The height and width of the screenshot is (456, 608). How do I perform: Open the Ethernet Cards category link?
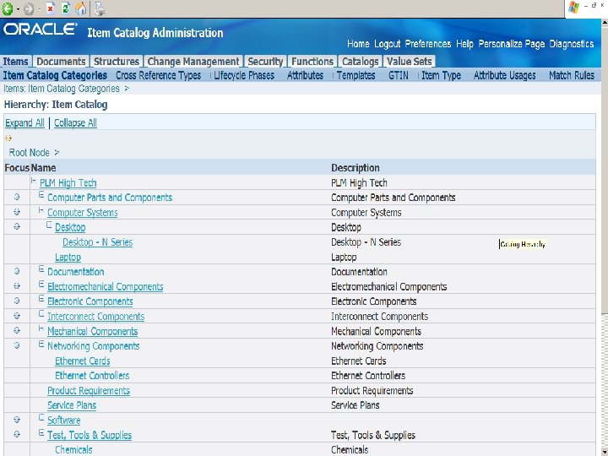point(83,361)
